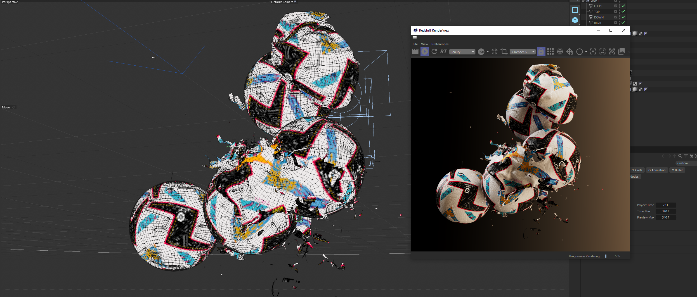Image resolution: width=697 pixels, height=297 pixels.
Task: Click the refresh render icon
Action: [434, 52]
